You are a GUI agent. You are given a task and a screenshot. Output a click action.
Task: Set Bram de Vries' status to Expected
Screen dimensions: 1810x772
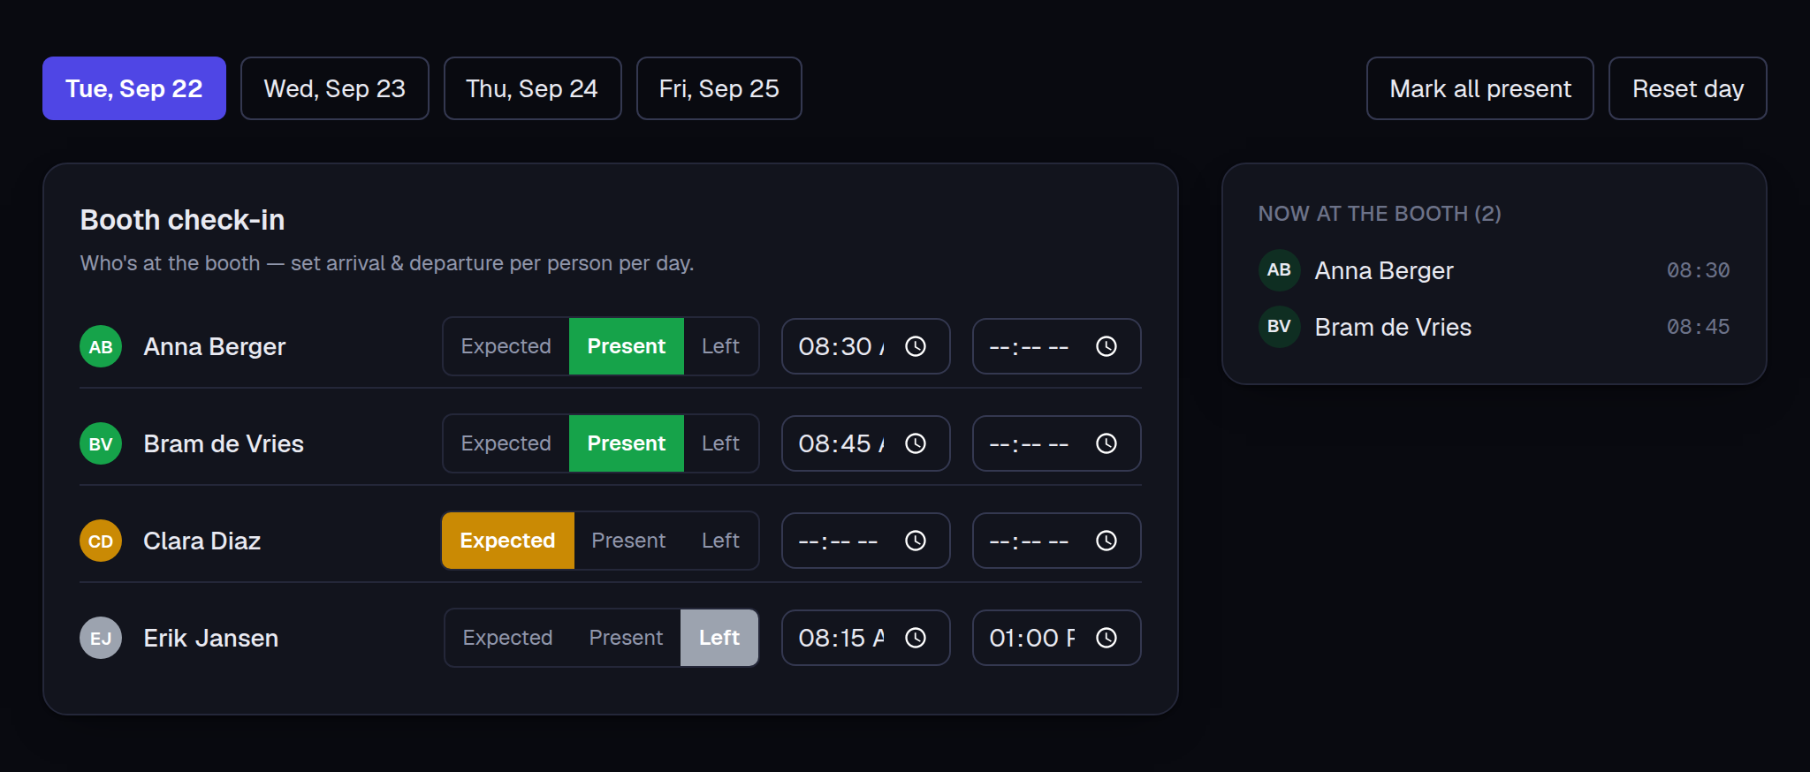(506, 443)
